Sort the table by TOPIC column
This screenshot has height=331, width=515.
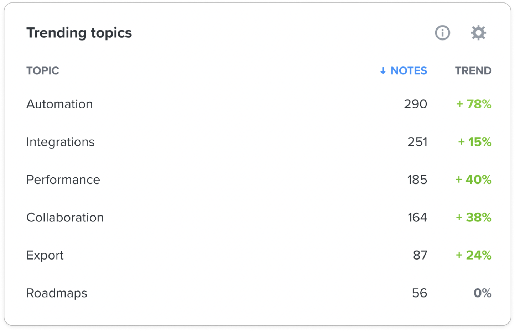(x=43, y=71)
